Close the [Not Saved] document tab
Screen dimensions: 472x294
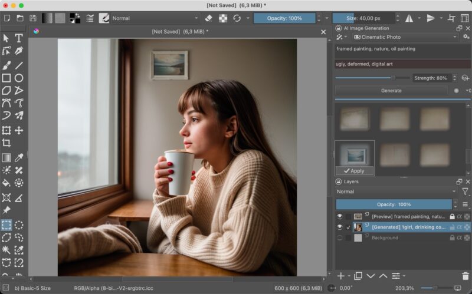click(x=323, y=32)
